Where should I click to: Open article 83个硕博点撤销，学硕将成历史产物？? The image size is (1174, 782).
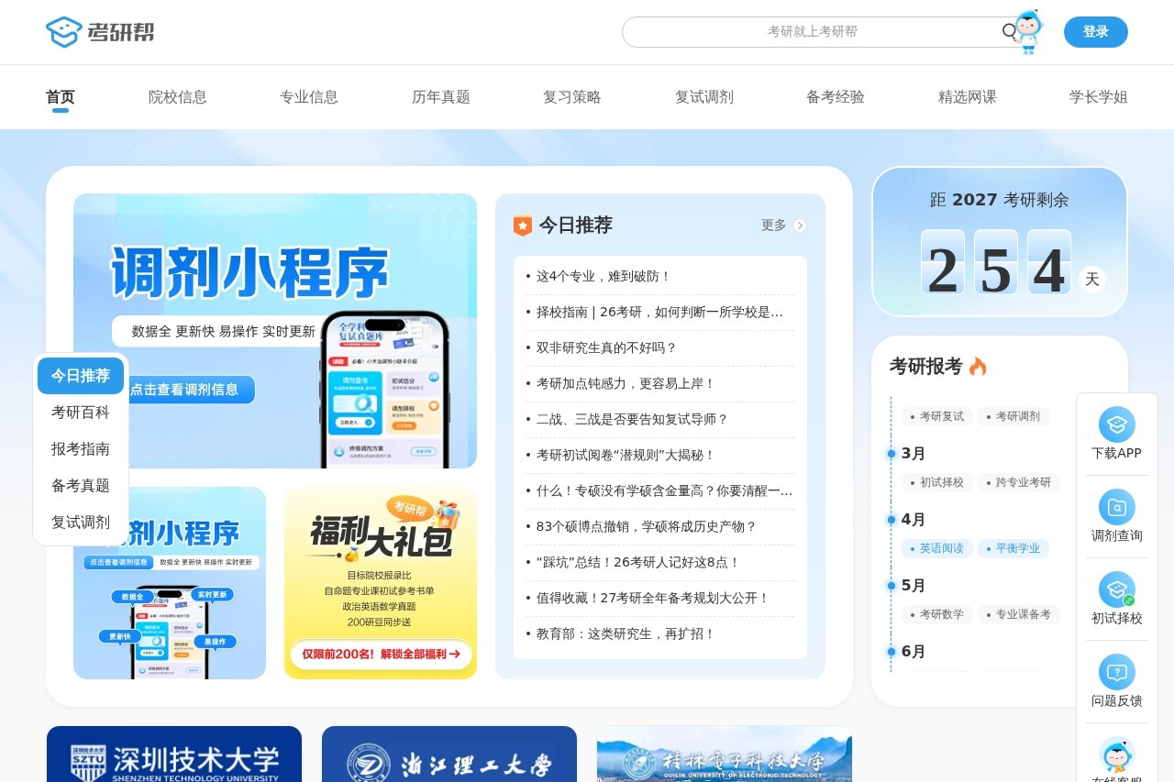[647, 526]
